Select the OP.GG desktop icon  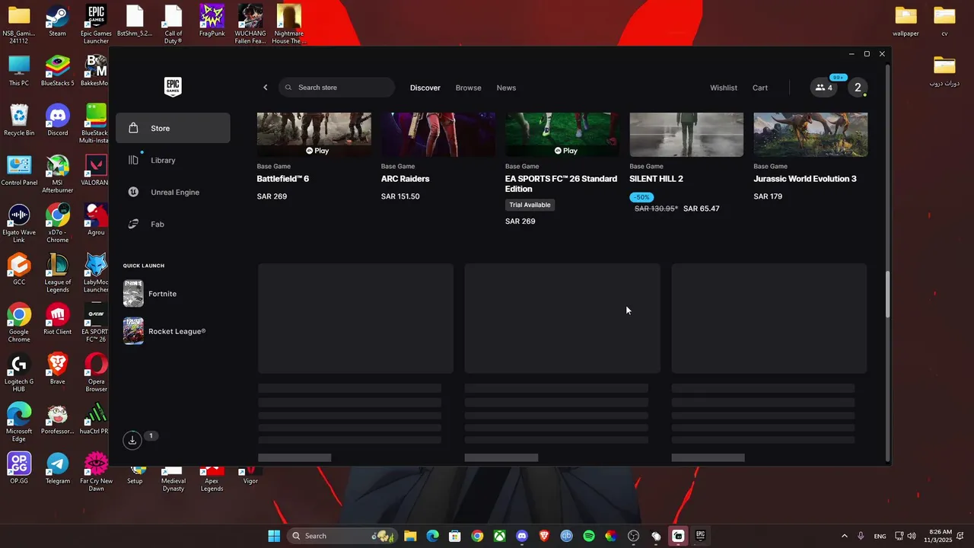click(19, 468)
